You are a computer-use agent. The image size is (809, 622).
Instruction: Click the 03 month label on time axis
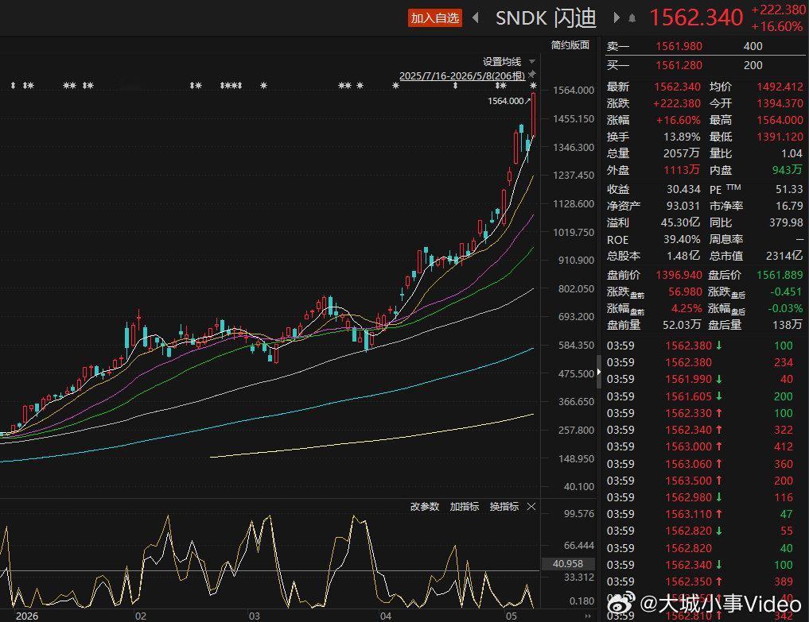[x=254, y=616]
